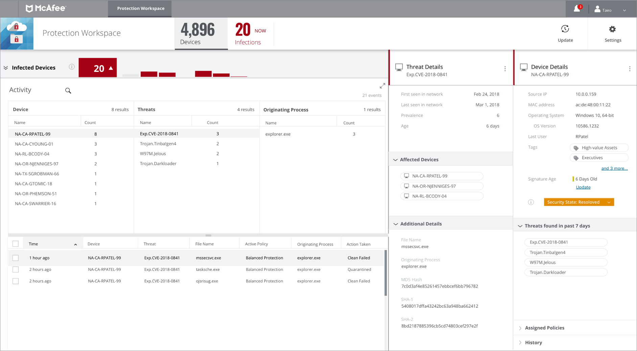Open the 'and 3 more...' tags link
637x351 pixels.
click(614, 168)
